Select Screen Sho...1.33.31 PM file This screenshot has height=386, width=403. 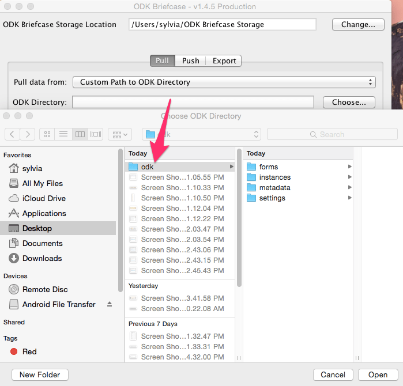tap(180, 346)
